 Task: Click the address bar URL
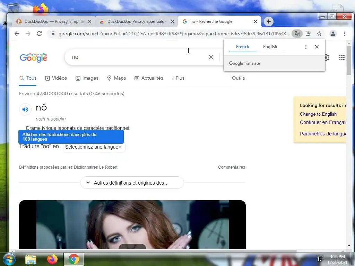pyautogui.click(x=174, y=34)
